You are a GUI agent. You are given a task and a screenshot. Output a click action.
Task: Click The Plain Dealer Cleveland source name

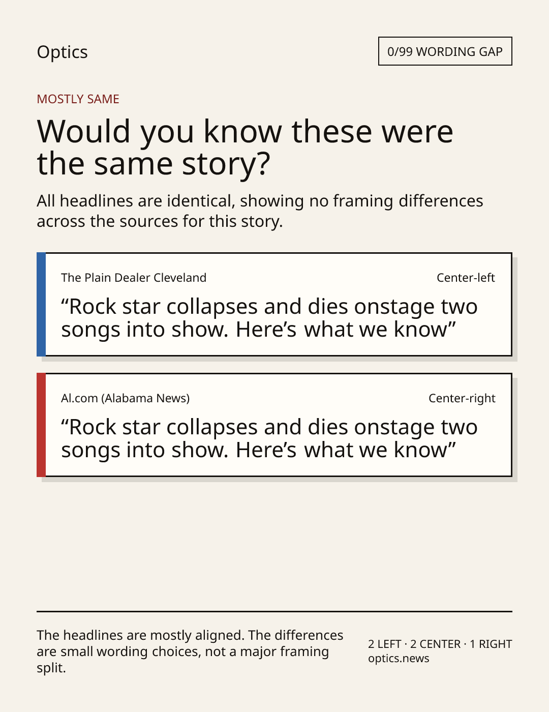click(x=134, y=278)
